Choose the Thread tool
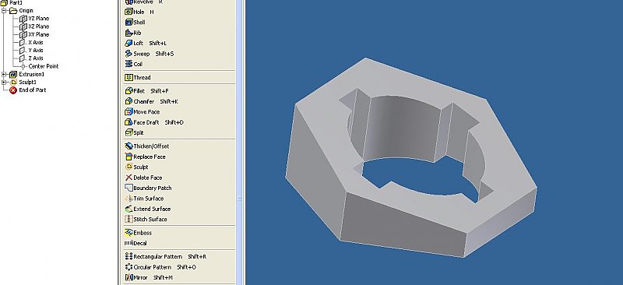The width and height of the screenshot is (623, 285). tap(138, 78)
